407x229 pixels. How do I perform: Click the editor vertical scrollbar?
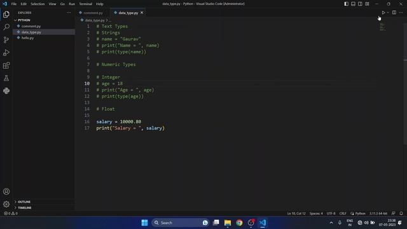(x=405, y=83)
